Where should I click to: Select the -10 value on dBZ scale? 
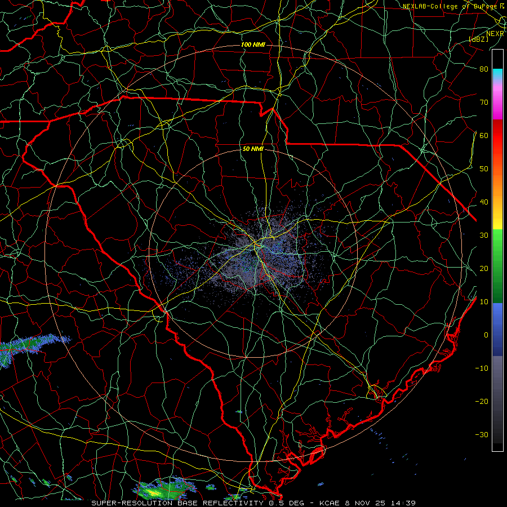click(x=482, y=368)
